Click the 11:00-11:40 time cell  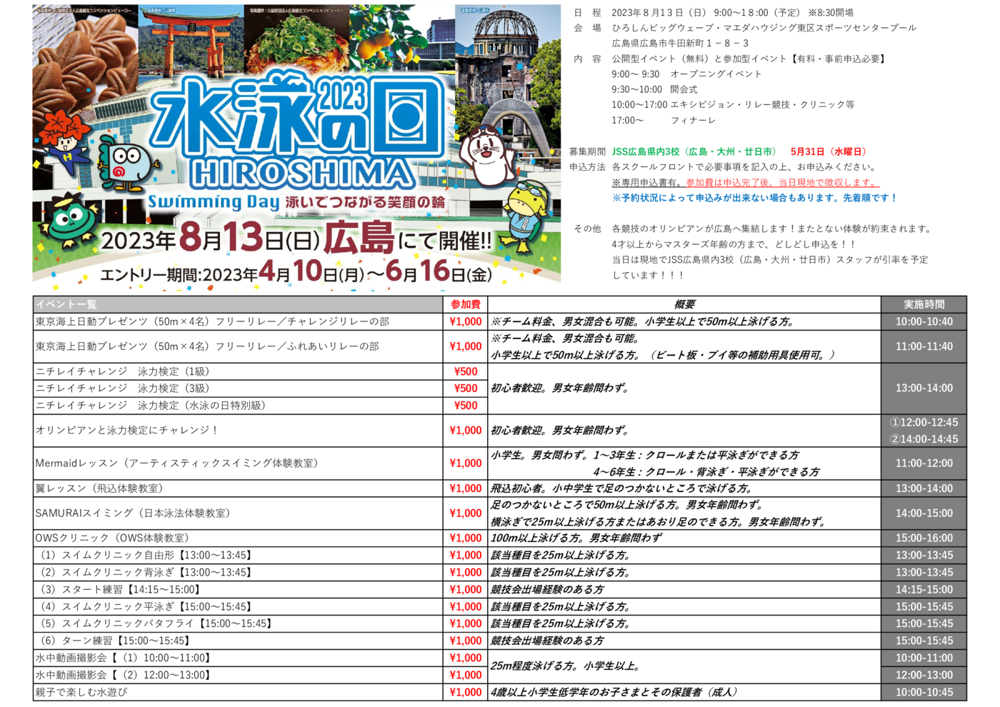(924, 346)
